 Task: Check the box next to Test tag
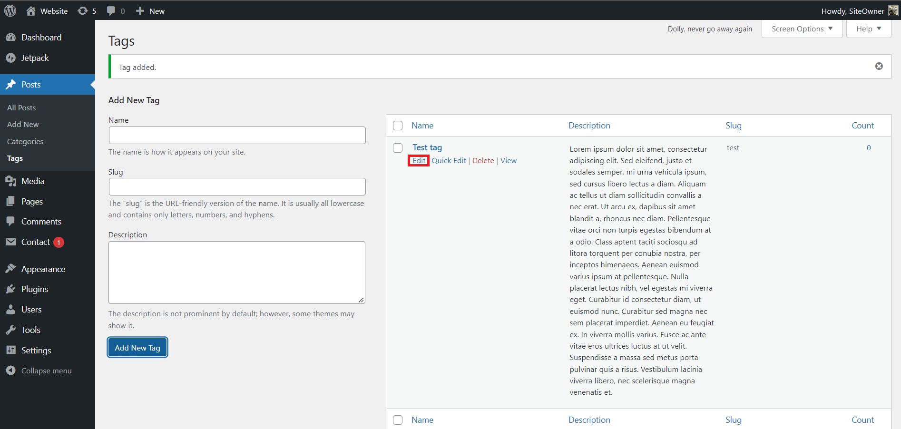pyautogui.click(x=398, y=148)
